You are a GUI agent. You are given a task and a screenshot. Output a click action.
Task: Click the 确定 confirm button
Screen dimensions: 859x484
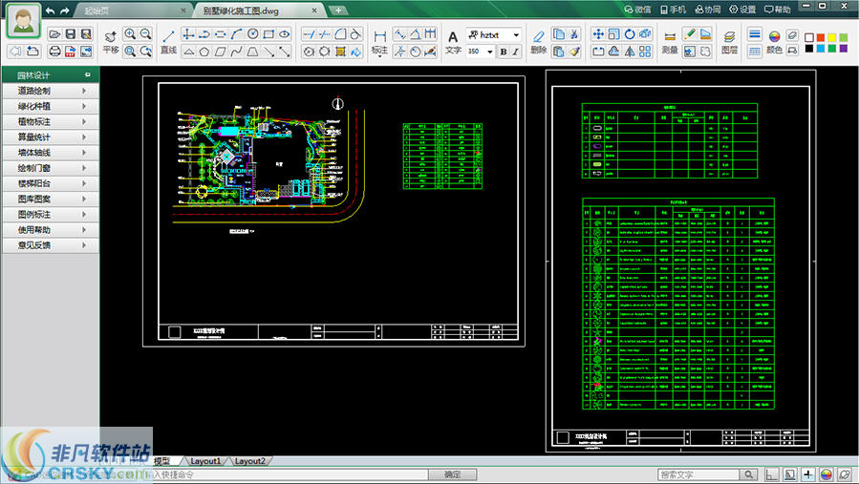[452, 474]
